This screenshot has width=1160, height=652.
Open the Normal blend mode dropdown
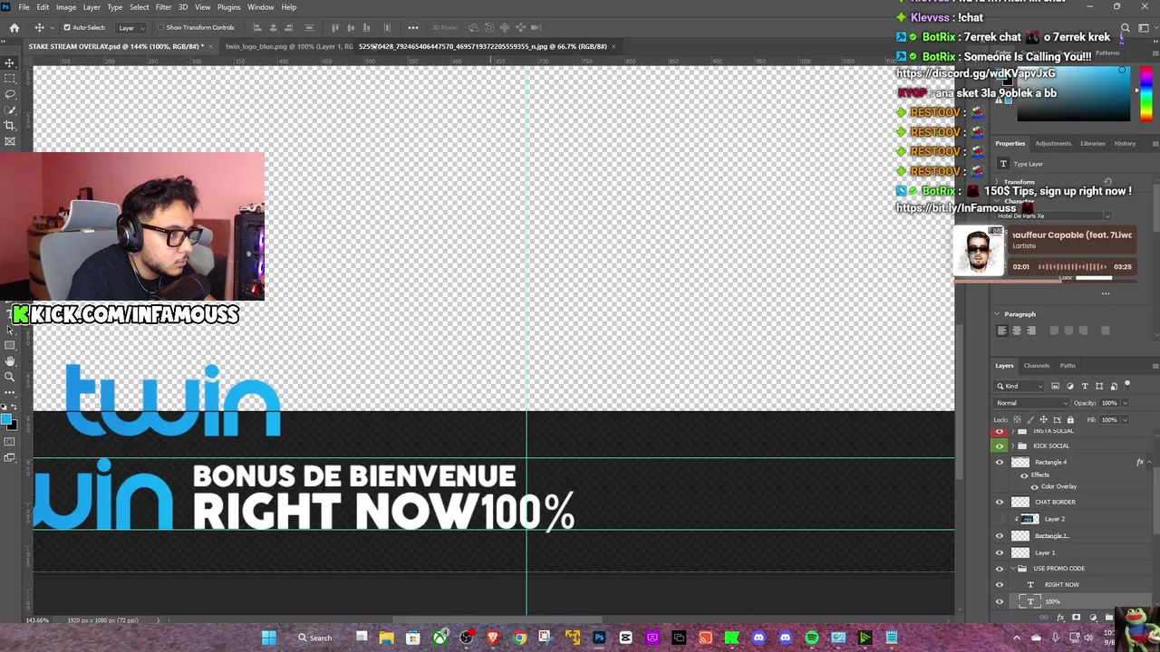(x=1031, y=403)
